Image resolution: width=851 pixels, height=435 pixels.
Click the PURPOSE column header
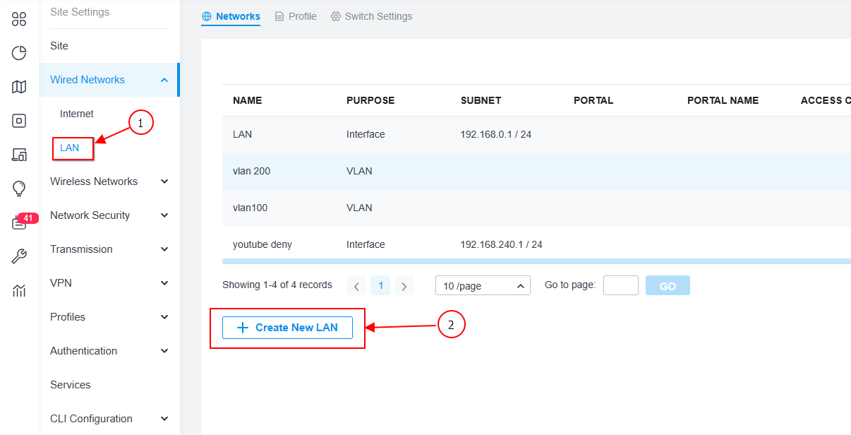pyautogui.click(x=370, y=100)
